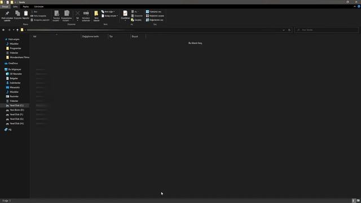The width and height of the screenshot is (361, 203).
Task: Create a Yeni klasör (new folder)
Action: (x=96, y=16)
